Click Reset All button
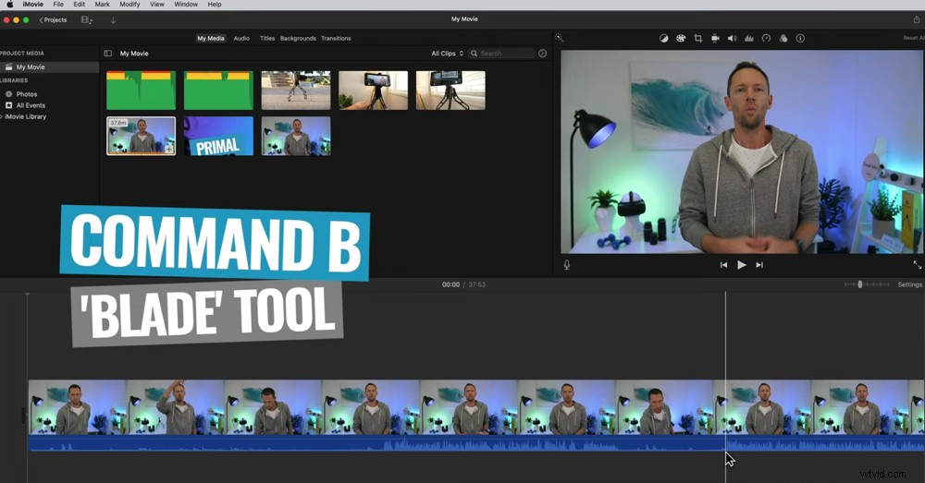 pyautogui.click(x=913, y=38)
